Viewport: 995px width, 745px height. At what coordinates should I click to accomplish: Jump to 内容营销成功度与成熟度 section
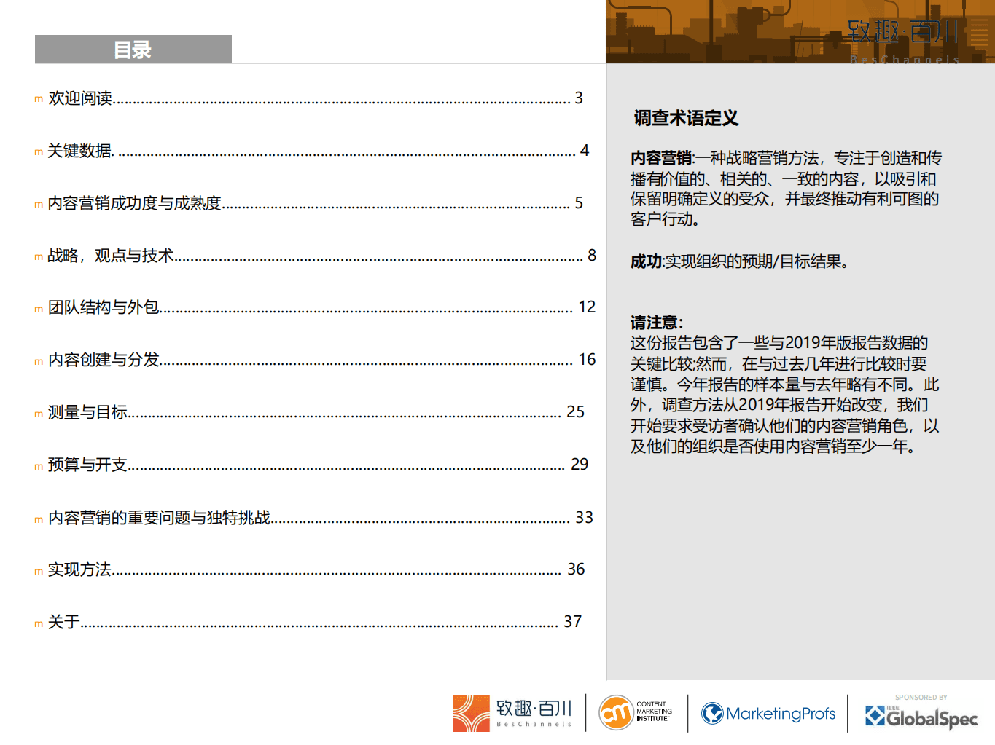[x=133, y=204]
